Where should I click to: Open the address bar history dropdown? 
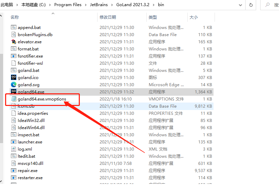(x=240, y=5)
